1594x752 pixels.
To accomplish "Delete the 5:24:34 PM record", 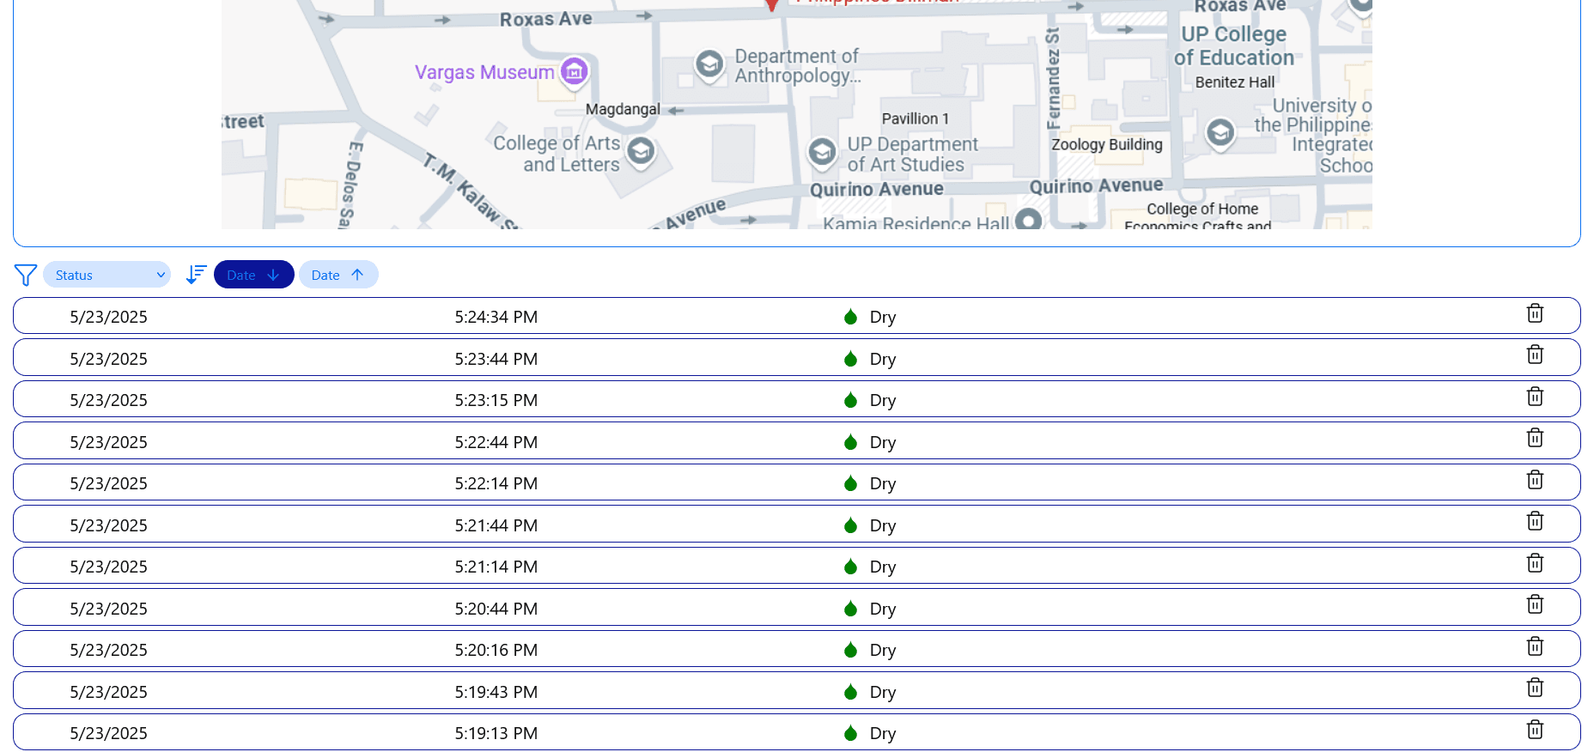I will 1535,314.
